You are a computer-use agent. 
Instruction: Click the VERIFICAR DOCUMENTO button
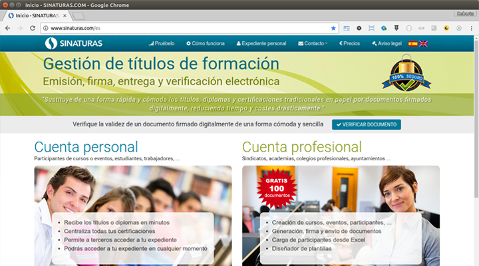click(x=367, y=124)
